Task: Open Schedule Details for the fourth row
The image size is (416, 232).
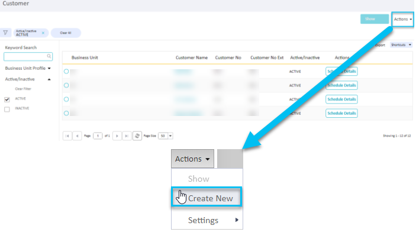Action: [x=341, y=113]
